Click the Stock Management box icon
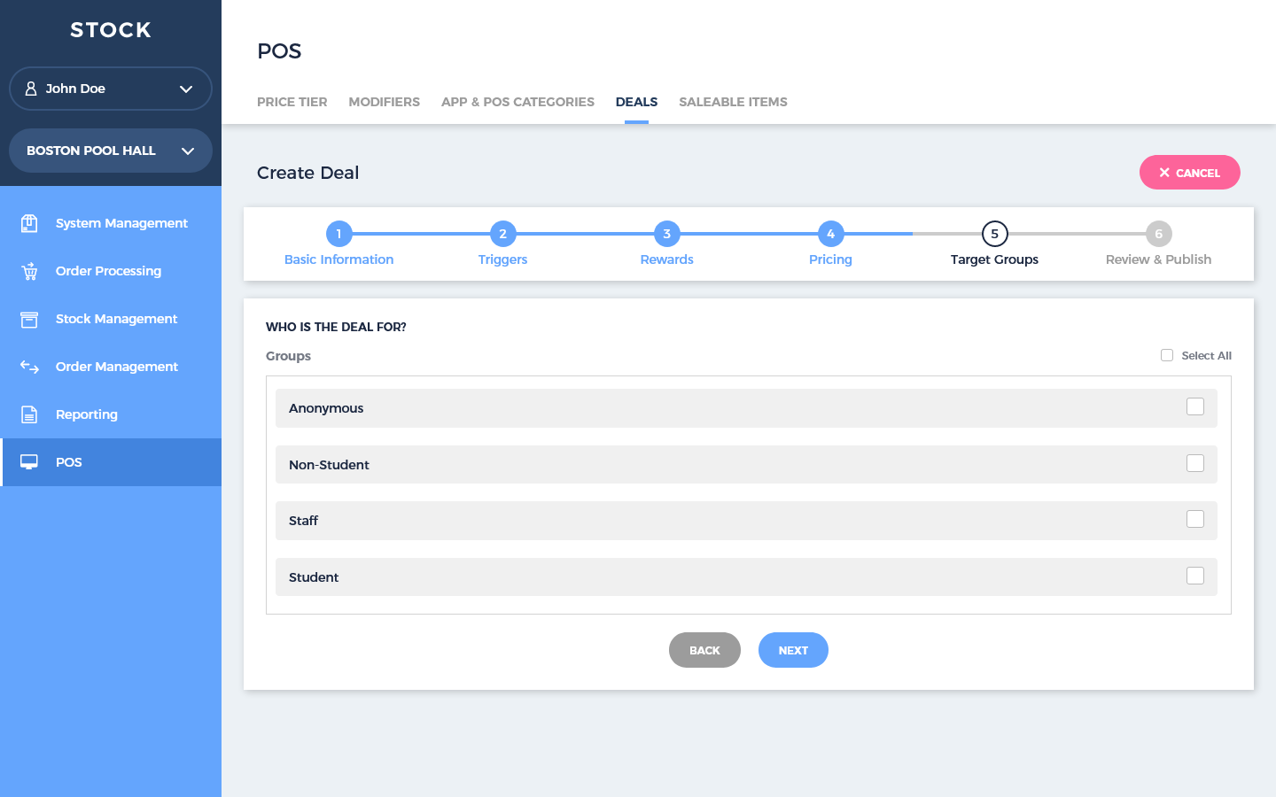Screen dimensions: 1276x797 point(29,319)
